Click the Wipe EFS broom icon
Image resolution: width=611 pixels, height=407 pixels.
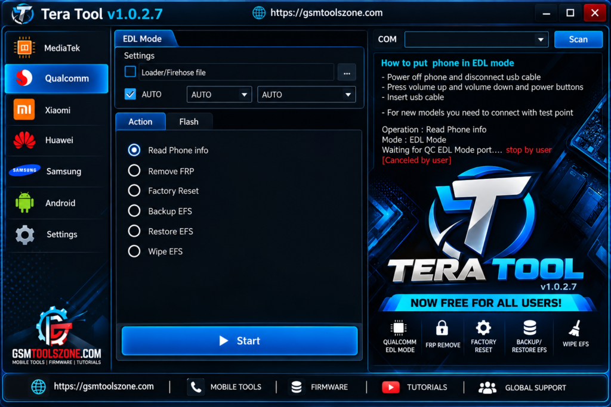(x=575, y=328)
